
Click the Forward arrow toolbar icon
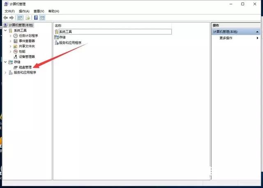[x=12, y=18]
